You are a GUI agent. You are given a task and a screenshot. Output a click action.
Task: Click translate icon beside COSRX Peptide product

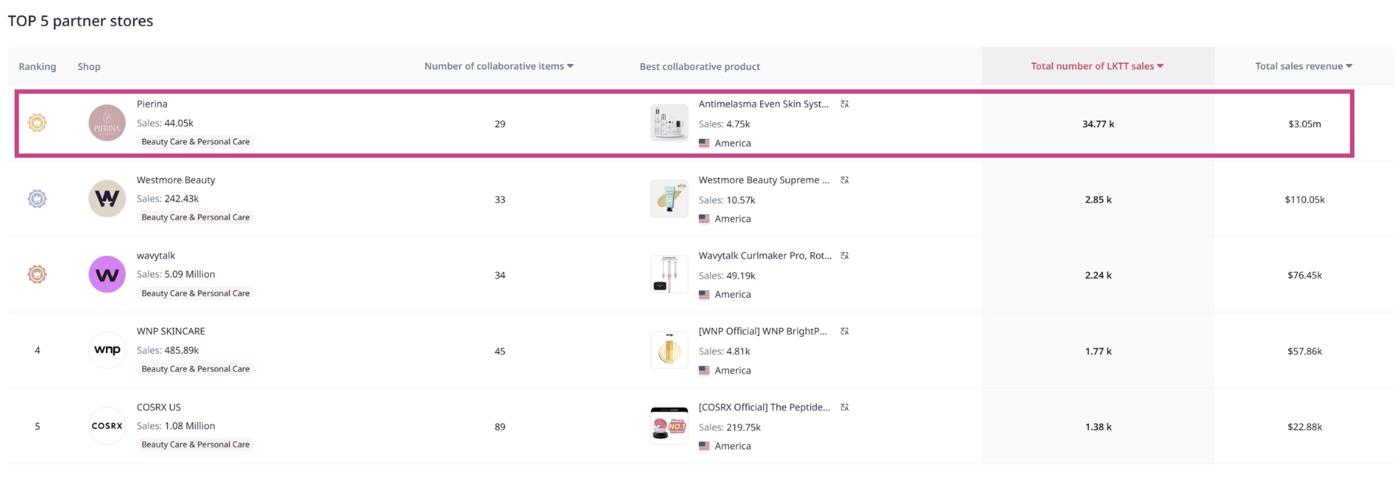point(845,407)
